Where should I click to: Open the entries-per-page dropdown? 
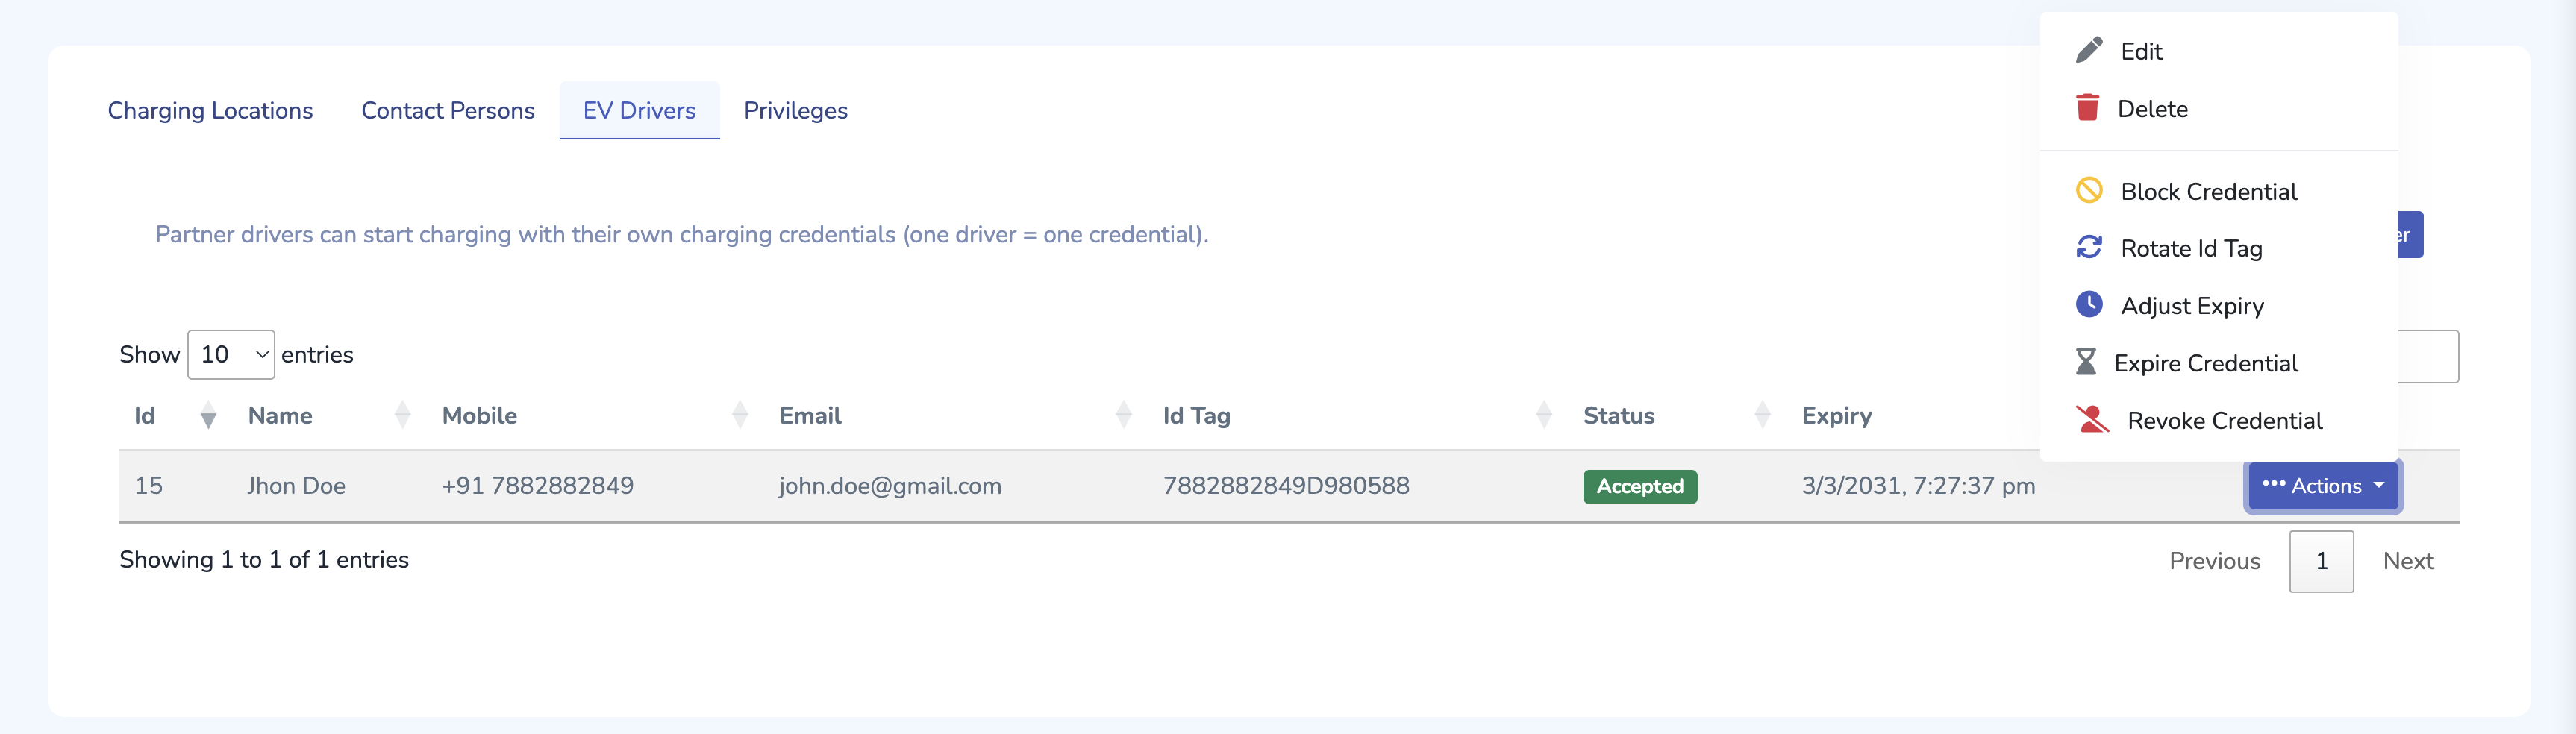(x=231, y=354)
